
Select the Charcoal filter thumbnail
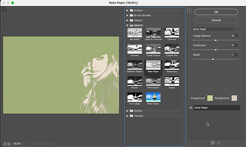(x=172, y=33)
